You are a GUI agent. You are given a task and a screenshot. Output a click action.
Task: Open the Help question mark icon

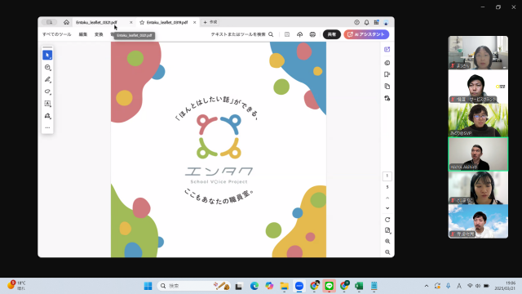click(356, 22)
